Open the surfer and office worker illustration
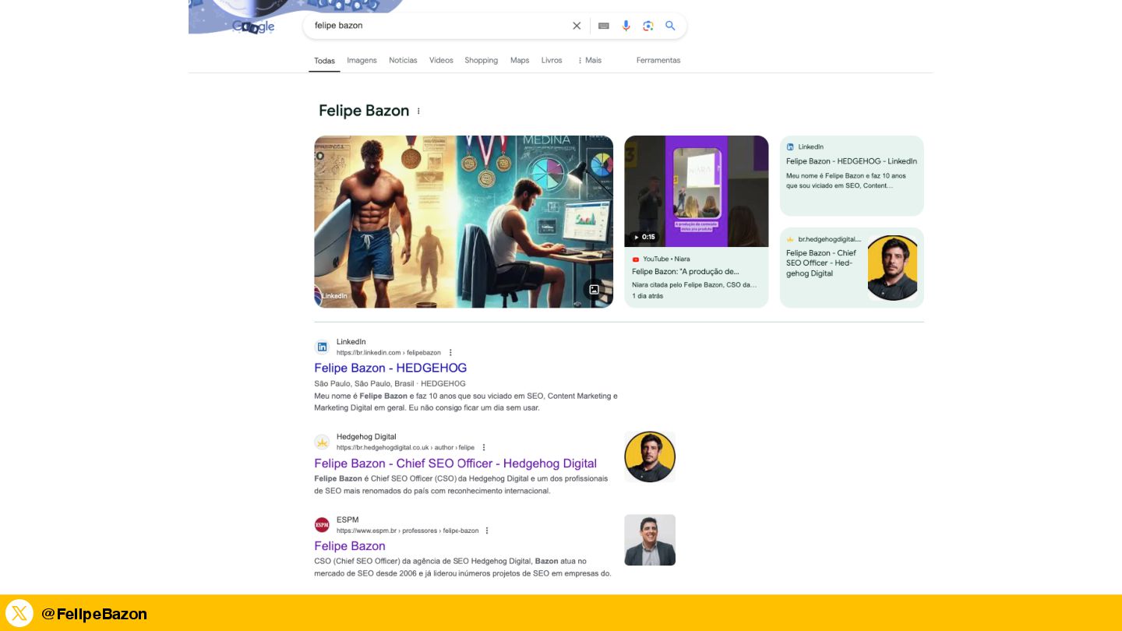The width and height of the screenshot is (1122, 631). (464, 222)
